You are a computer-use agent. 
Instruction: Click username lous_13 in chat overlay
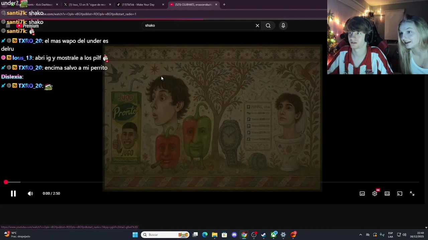coord(22,58)
